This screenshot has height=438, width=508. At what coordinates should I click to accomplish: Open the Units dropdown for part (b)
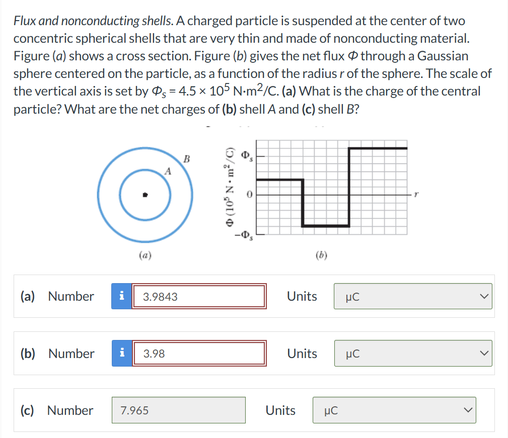coord(413,354)
